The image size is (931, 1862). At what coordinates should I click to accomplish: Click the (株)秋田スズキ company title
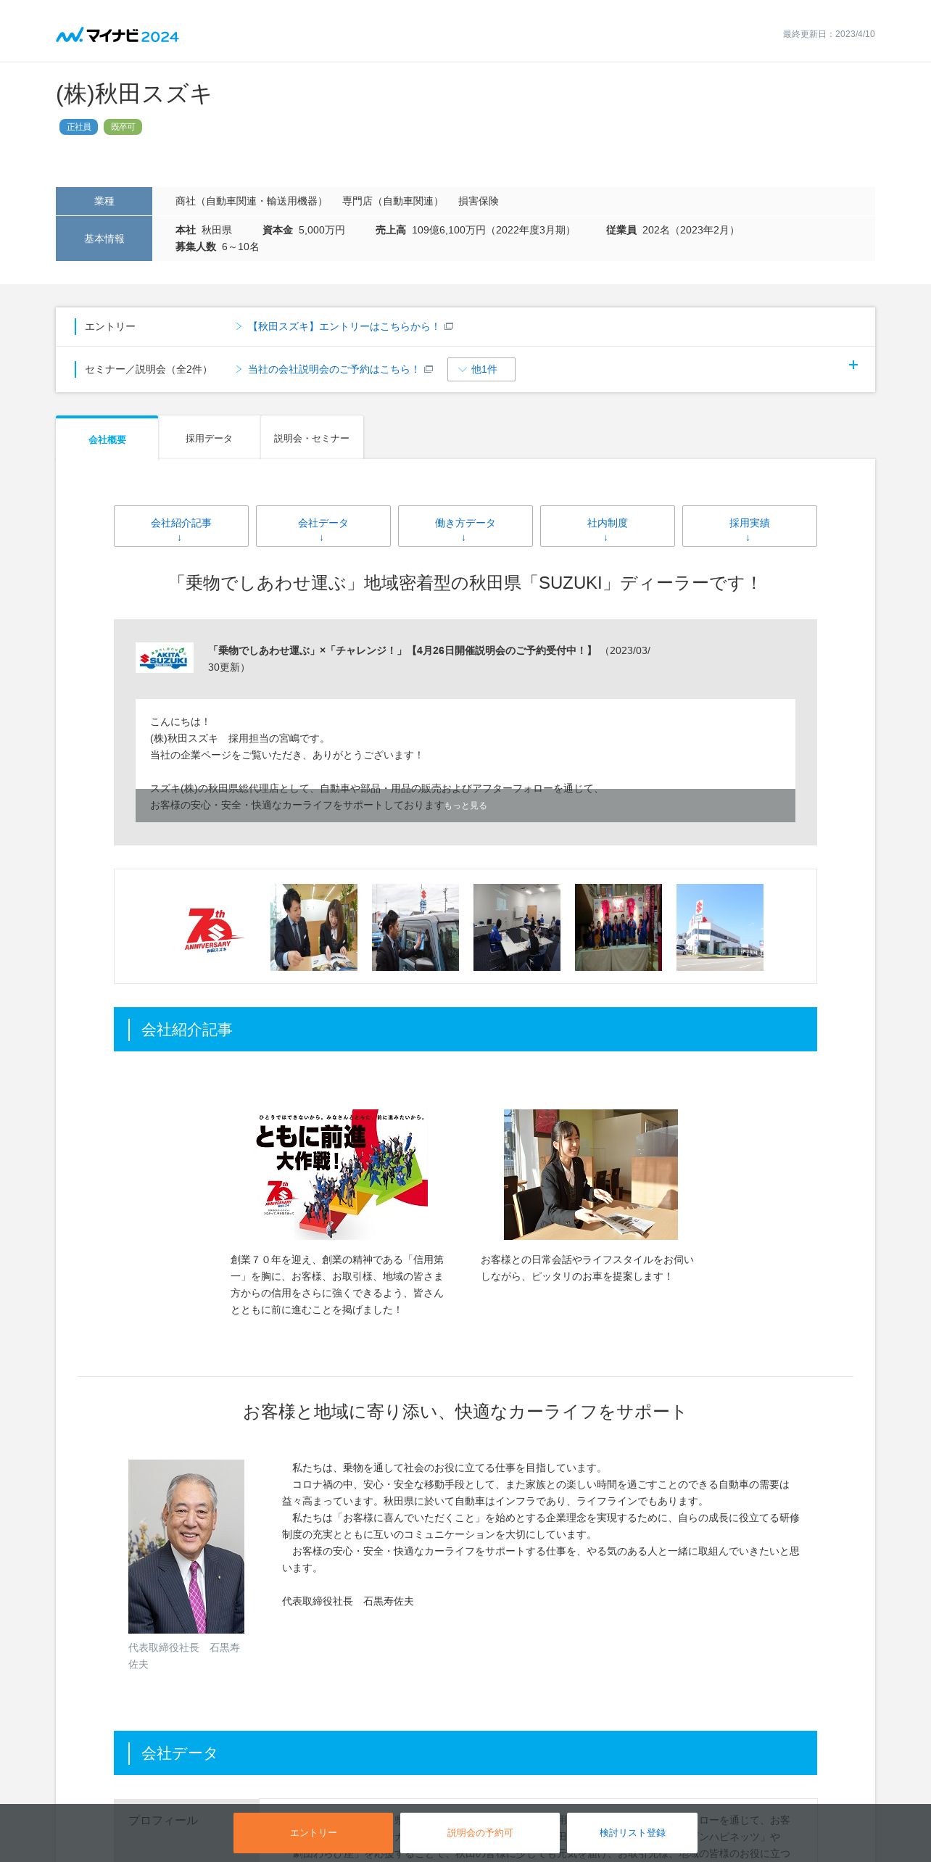(133, 94)
